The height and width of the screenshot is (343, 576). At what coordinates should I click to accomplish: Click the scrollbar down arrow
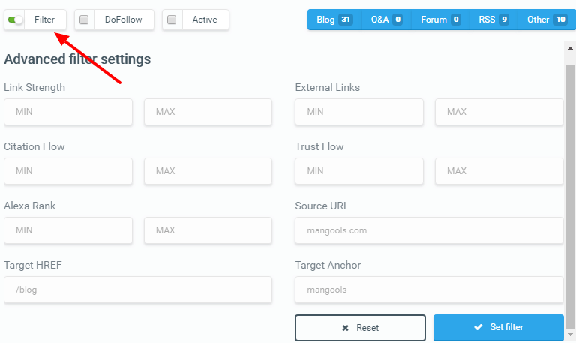coord(570,334)
